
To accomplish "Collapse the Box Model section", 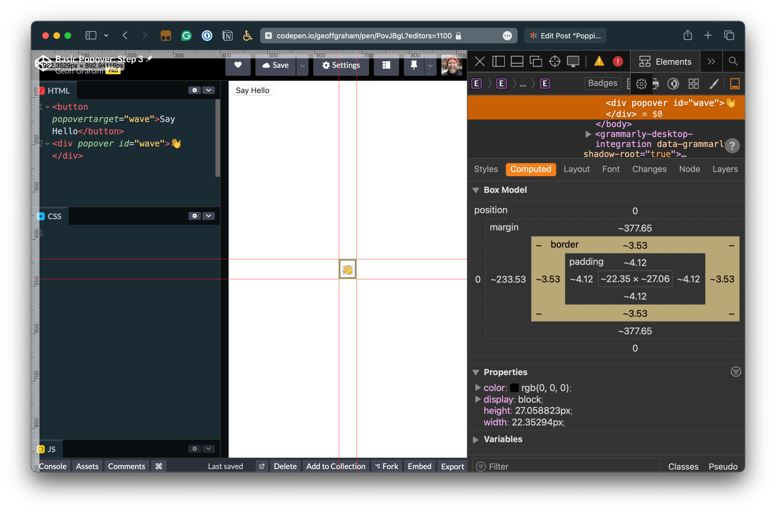I will (x=476, y=190).
